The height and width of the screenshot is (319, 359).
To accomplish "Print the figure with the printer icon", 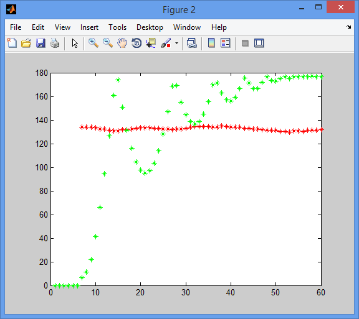I will (x=55, y=43).
